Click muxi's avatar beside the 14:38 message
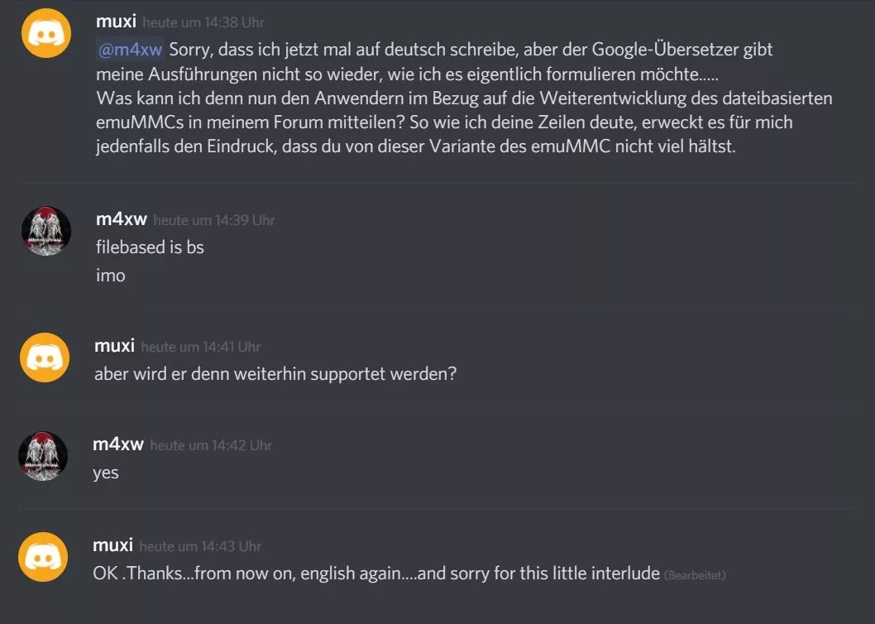Screen dimensions: 875x624 45,33
